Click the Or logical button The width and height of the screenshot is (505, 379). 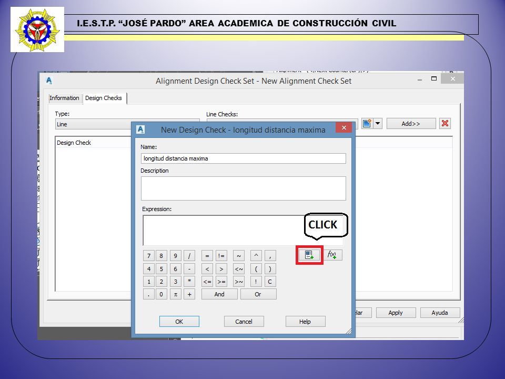click(x=258, y=294)
